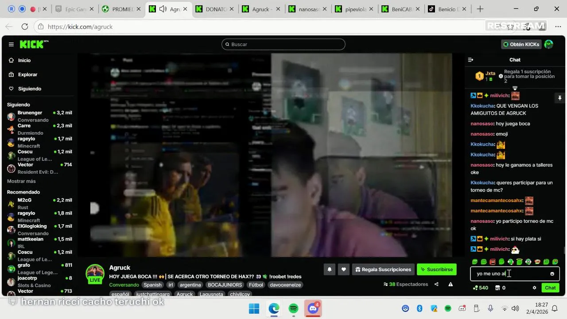Click the Spanish language tag

point(152,285)
